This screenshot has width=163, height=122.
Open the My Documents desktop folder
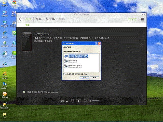pyautogui.click(x=5, y=3)
